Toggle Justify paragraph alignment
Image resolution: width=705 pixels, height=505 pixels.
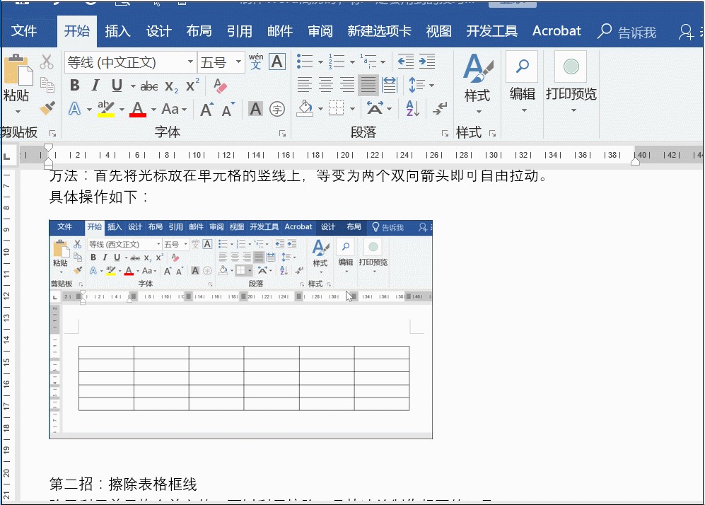click(x=368, y=86)
